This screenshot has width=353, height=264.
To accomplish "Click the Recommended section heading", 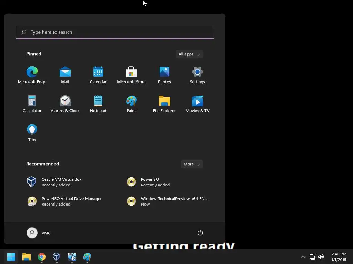I will click(x=42, y=164).
